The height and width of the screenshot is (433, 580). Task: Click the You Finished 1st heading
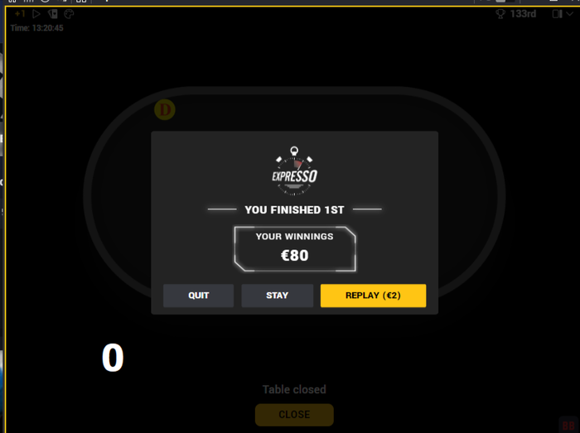[294, 209]
